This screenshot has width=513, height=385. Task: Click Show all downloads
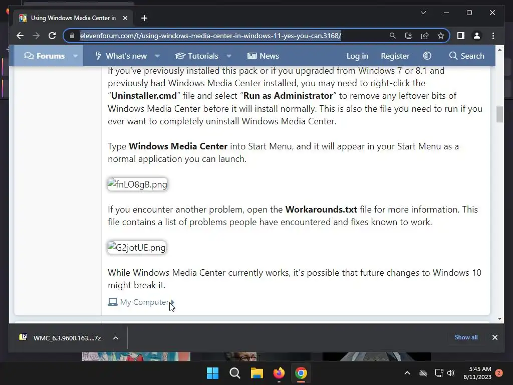[466, 337]
